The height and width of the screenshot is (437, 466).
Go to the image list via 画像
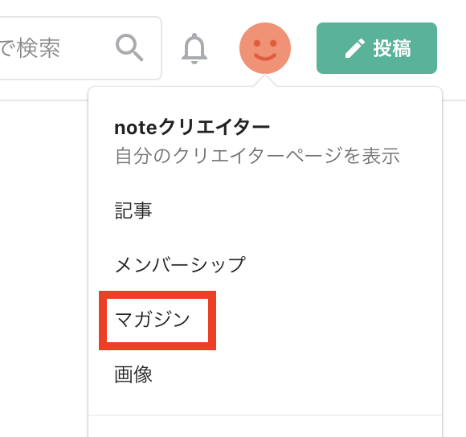(133, 374)
